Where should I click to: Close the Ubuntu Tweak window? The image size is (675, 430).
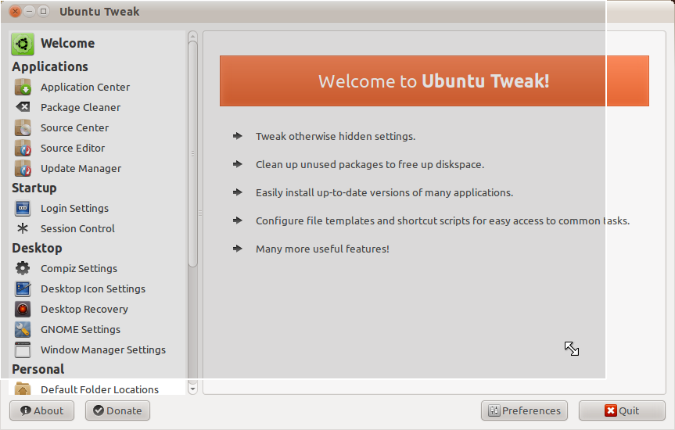pyautogui.click(x=15, y=11)
